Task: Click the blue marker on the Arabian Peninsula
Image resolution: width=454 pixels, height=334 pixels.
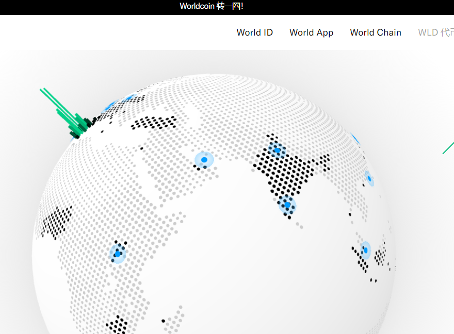Action: [x=204, y=160]
